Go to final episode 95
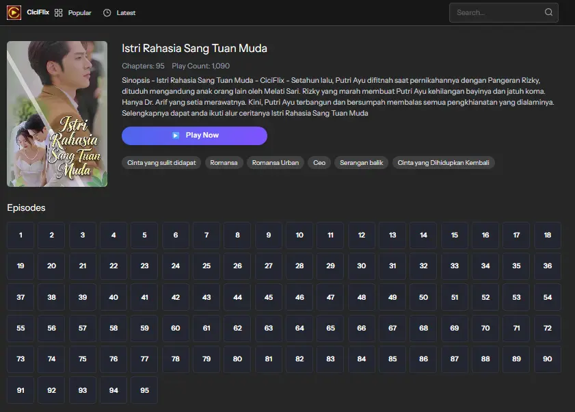 [x=144, y=390]
